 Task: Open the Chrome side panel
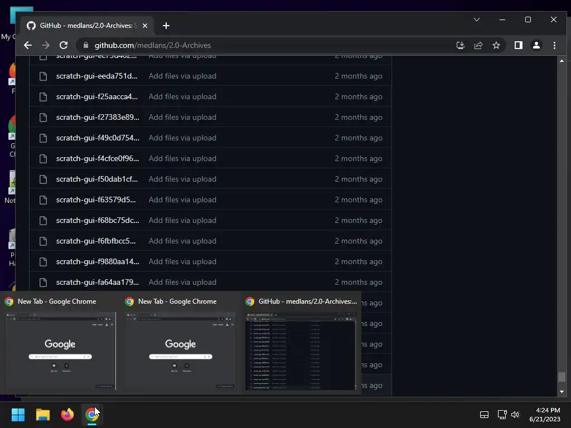(518, 45)
